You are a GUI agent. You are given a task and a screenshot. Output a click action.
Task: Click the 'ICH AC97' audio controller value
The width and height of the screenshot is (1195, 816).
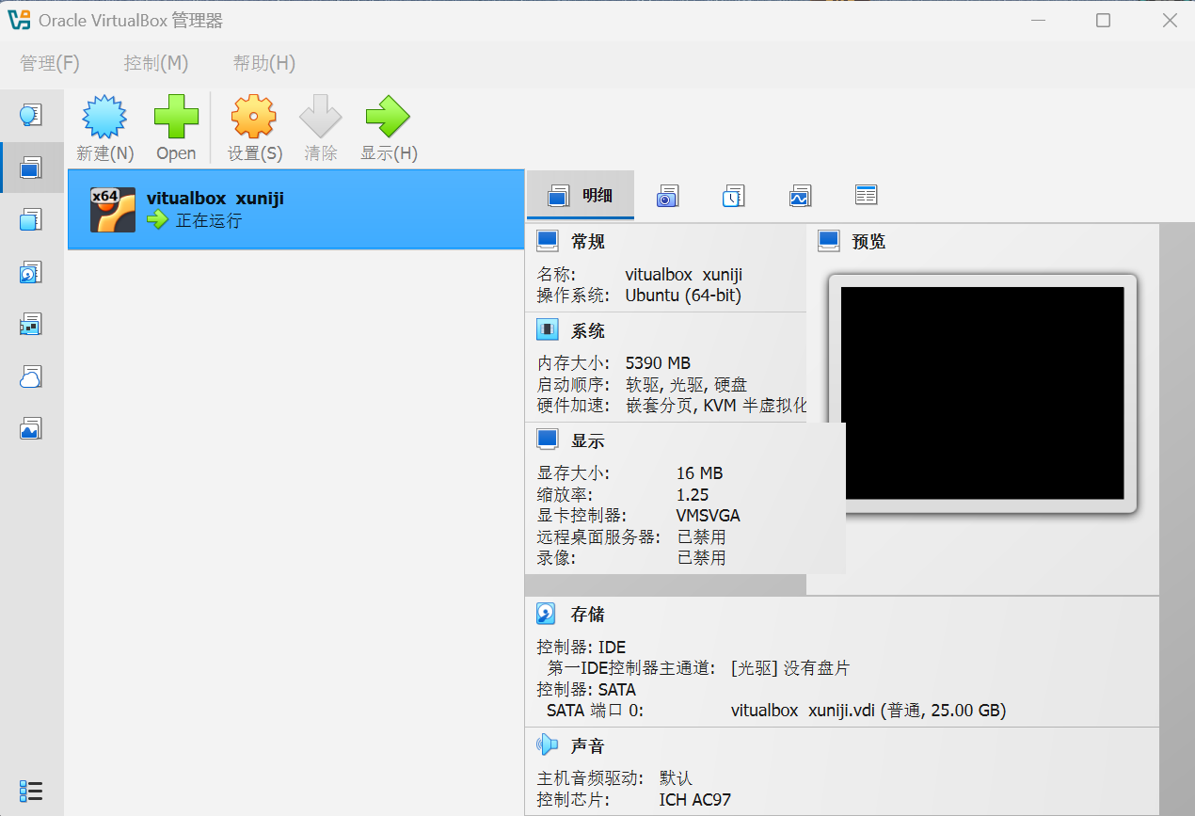point(694,800)
